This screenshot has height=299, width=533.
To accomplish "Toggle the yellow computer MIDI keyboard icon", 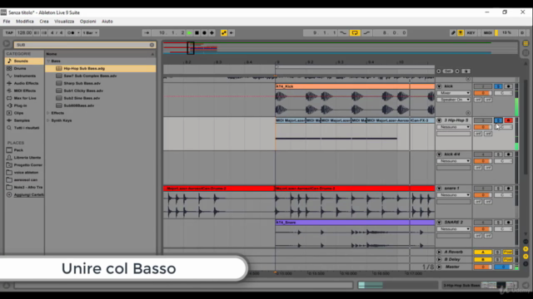I will (x=461, y=33).
